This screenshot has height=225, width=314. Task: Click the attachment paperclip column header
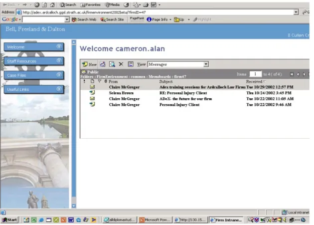point(106,81)
